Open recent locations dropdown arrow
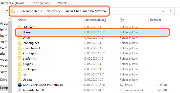The width and height of the screenshot is (180, 93). [x=2, y=11]
